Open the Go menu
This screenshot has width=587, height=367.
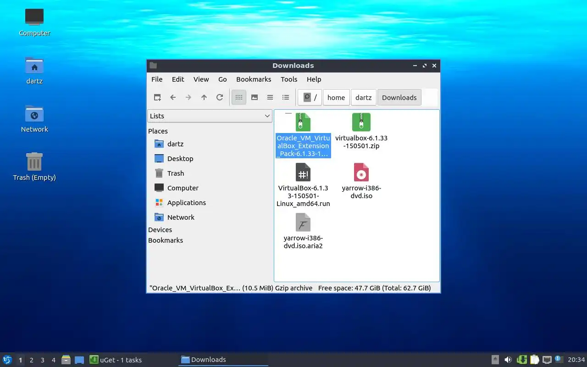222,79
